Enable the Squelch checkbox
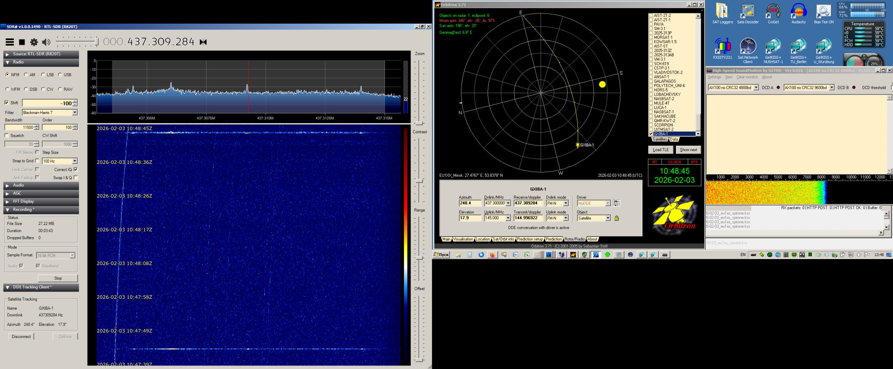Image resolution: width=893 pixels, height=369 pixels. click(x=7, y=136)
